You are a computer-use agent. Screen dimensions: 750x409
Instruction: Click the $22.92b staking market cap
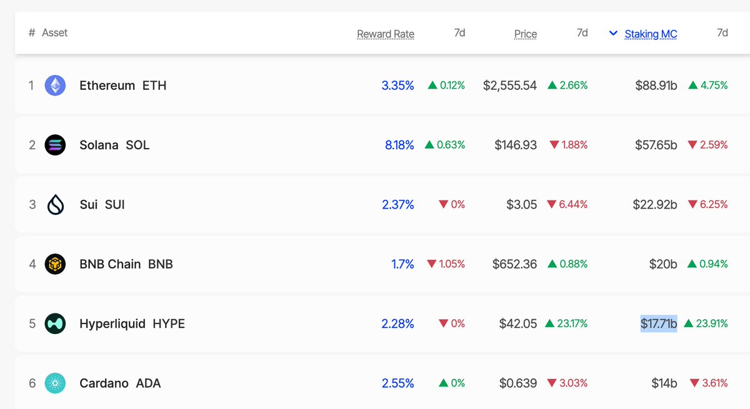656,205
